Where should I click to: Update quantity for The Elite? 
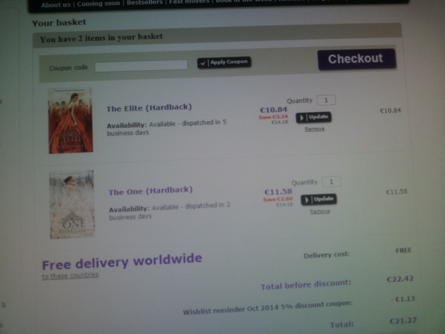(x=313, y=117)
